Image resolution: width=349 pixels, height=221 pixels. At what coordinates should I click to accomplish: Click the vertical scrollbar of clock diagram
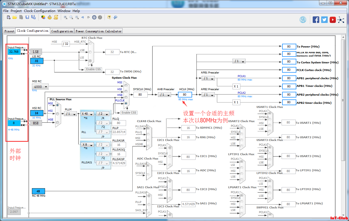click(343, 100)
